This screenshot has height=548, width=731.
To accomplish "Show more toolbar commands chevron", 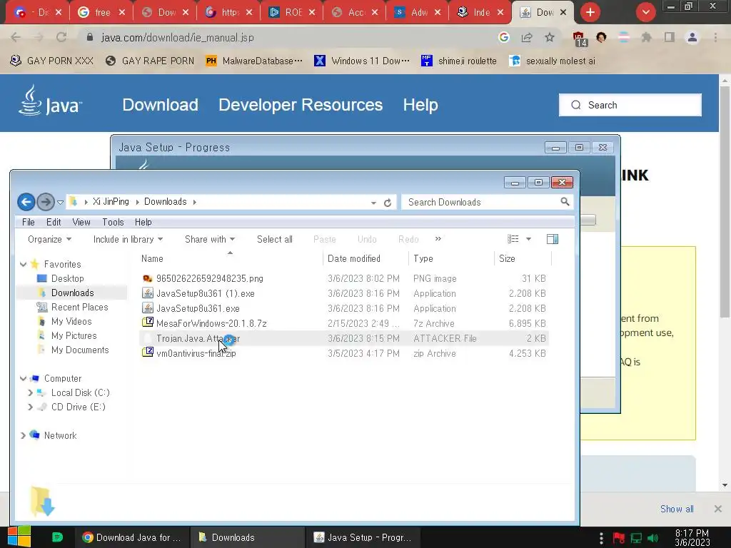I will (x=438, y=238).
